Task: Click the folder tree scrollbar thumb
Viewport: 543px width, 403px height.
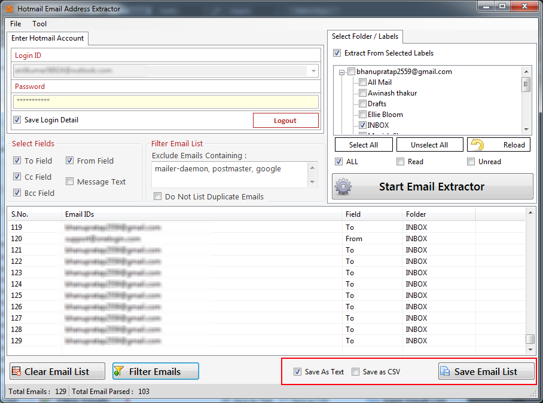Action: (x=526, y=84)
